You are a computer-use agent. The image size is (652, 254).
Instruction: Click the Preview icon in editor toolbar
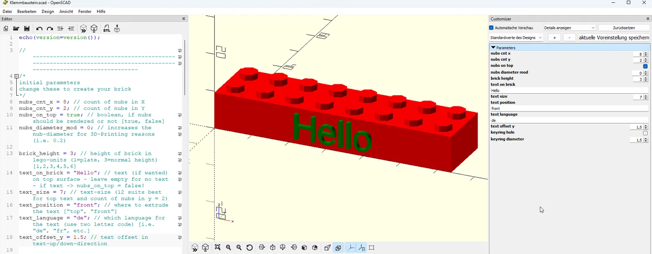click(x=84, y=28)
